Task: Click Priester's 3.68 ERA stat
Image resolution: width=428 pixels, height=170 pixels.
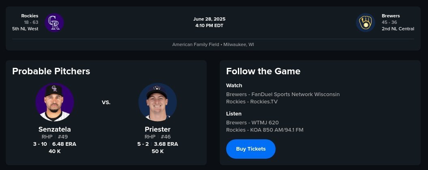Action: click(x=166, y=144)
